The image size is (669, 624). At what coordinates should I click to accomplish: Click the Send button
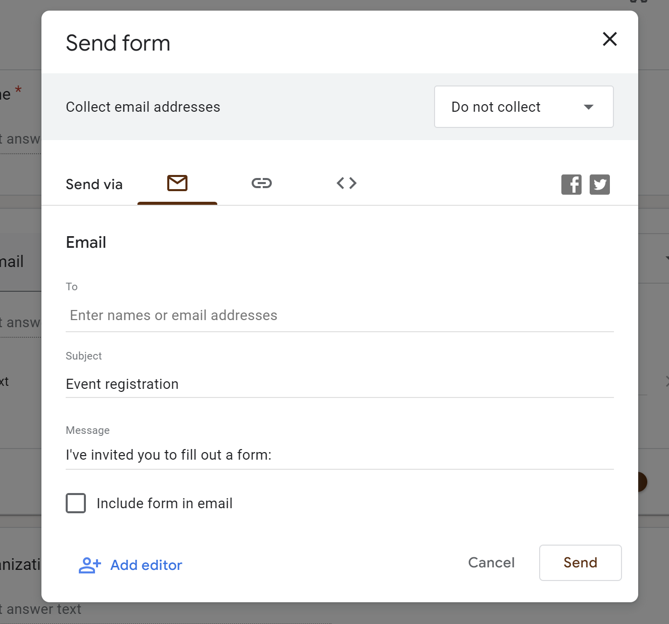[x=580, y=562]
